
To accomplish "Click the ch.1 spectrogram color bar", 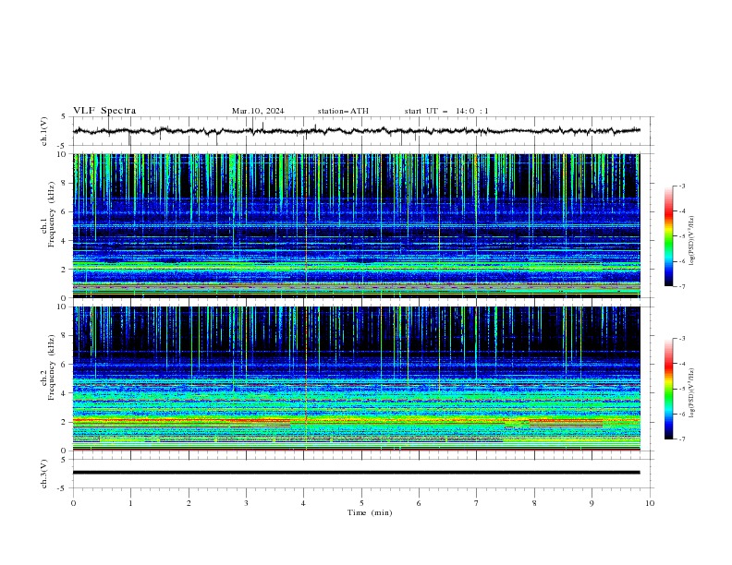I will tap(668, 236).
